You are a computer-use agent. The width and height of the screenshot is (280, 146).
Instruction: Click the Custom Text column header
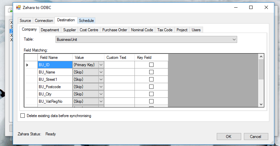[119, 58]
